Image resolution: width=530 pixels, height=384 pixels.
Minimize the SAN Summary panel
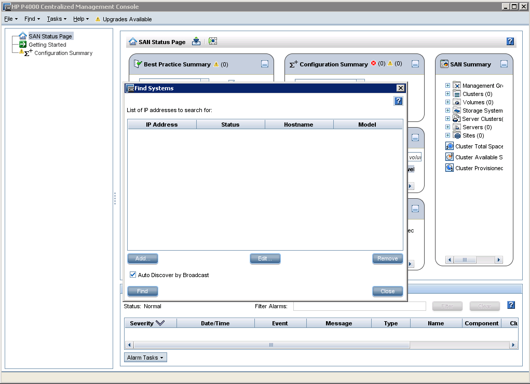(504, 64)
